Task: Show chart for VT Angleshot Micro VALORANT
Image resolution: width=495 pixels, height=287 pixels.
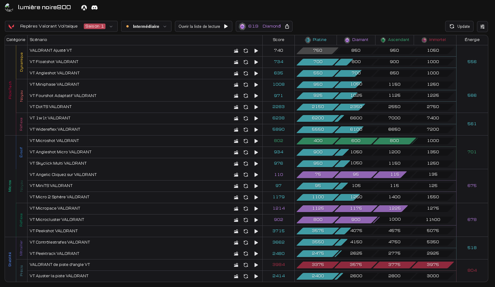Action: coord(236,152)
